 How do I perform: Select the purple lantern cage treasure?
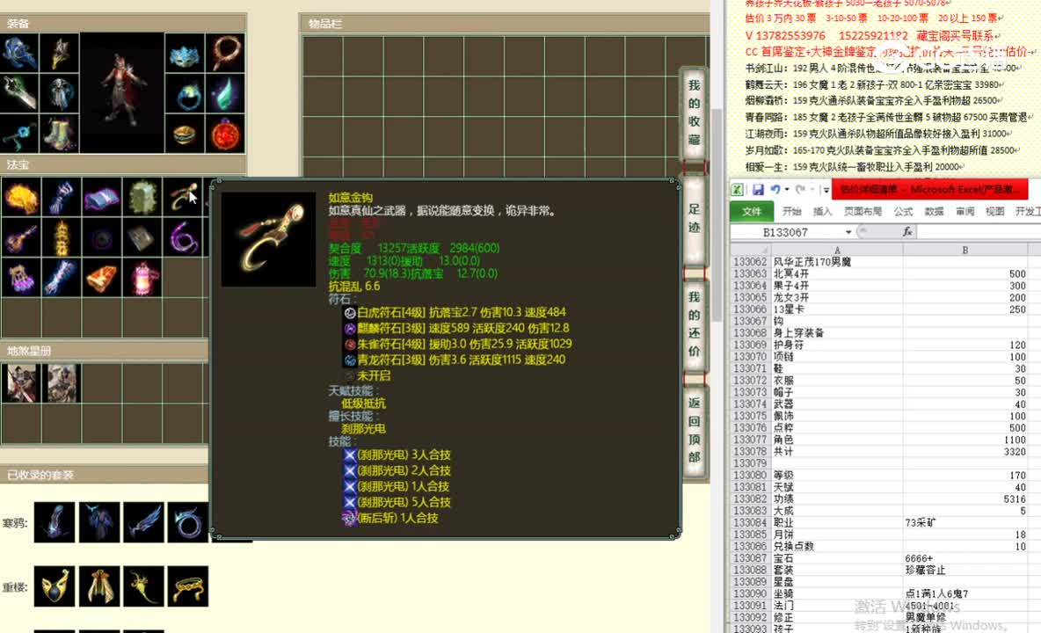point(20,278)
